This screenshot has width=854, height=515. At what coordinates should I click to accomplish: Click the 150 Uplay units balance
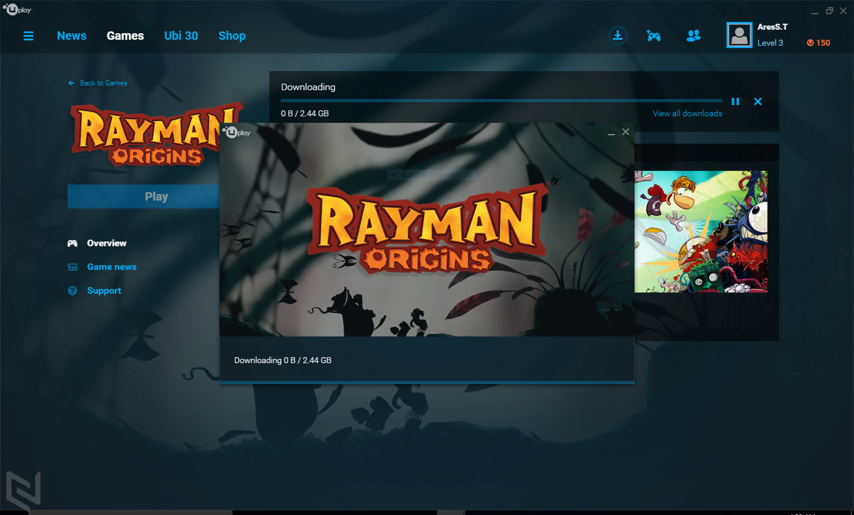[x=823, y=43]
